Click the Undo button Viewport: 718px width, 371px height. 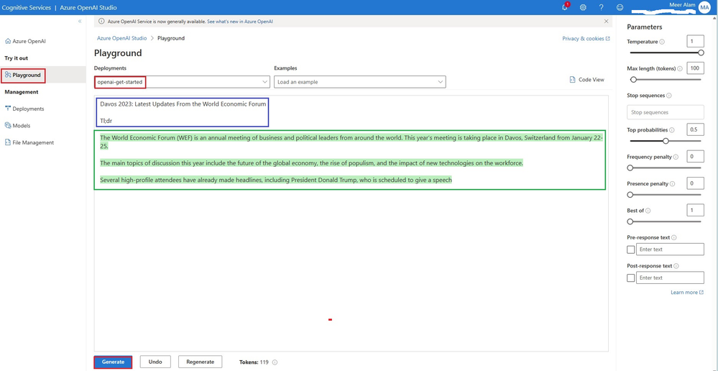(x=155, y=362)
